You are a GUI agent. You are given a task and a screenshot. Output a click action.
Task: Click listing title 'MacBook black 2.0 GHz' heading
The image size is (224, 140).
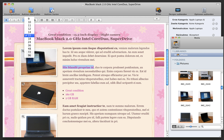pyautogui.click(x=84, y=39)
